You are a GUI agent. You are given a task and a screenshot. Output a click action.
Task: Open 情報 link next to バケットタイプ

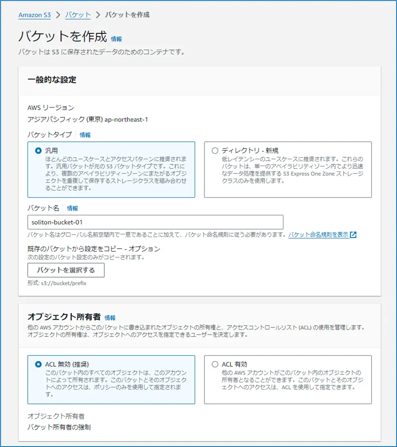85,135
